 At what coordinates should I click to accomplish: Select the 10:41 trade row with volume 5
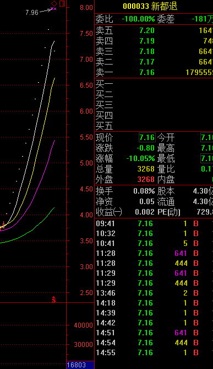tap(154, 243)
